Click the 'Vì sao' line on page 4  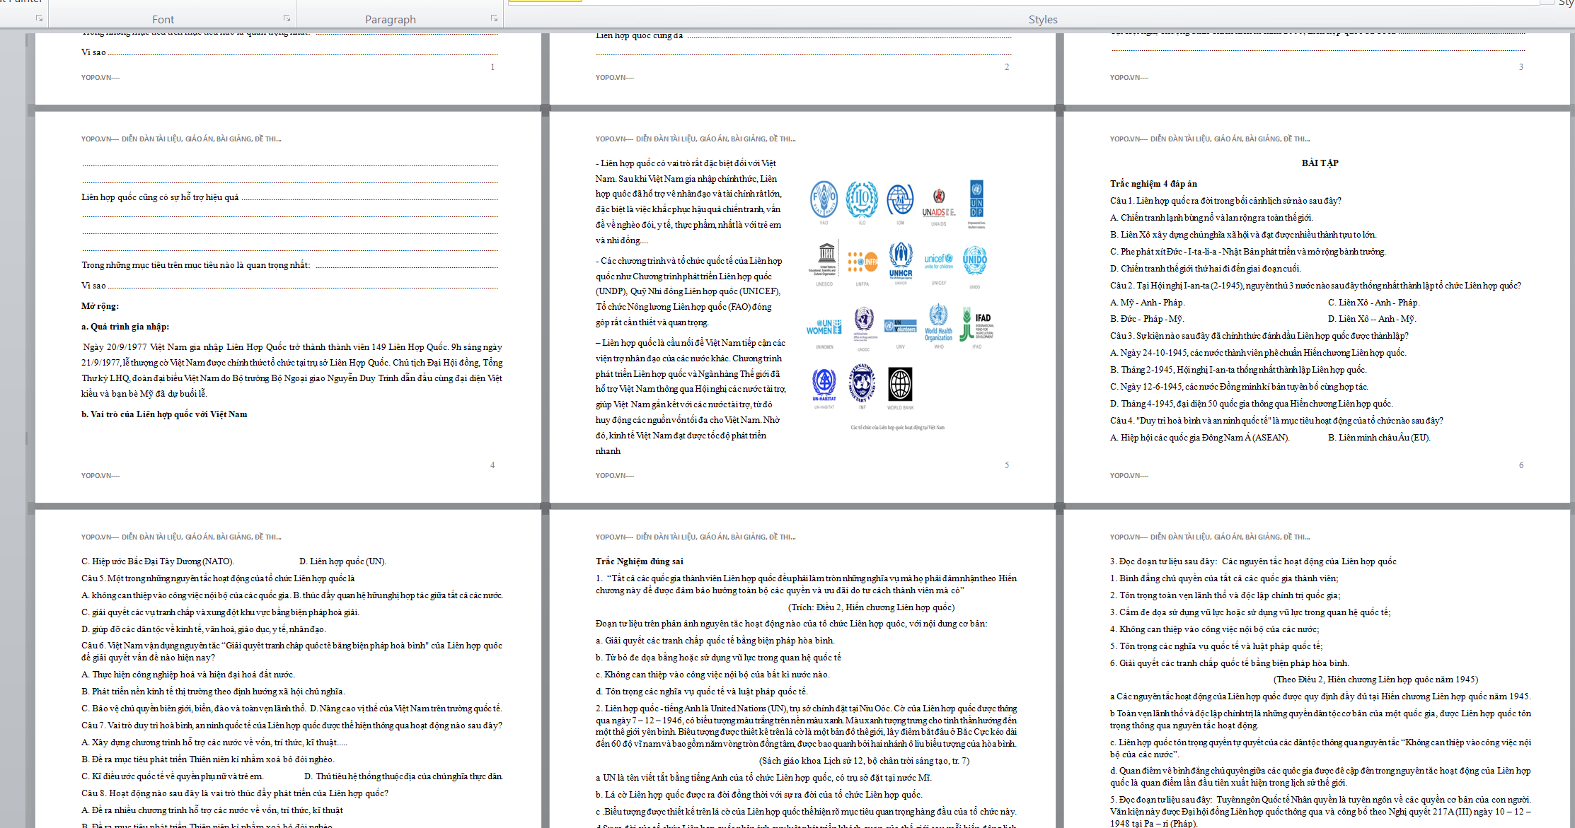289,286
